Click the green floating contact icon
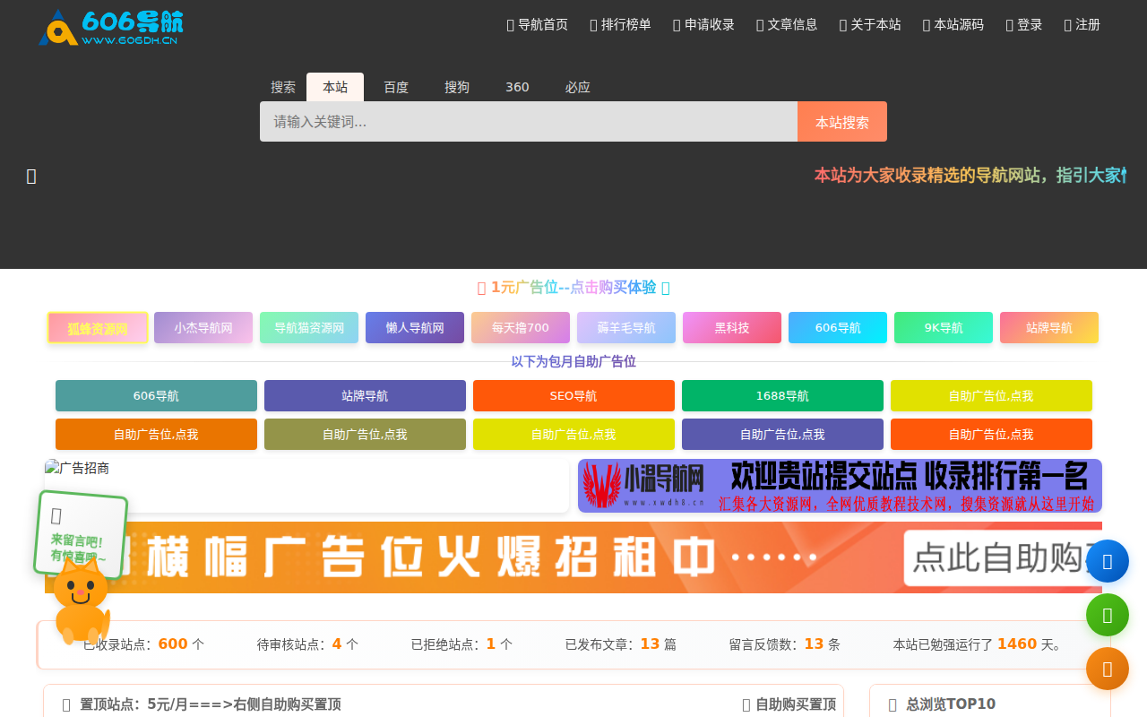This screenshot has width=1147, height=717. [x=1108, y=615]
